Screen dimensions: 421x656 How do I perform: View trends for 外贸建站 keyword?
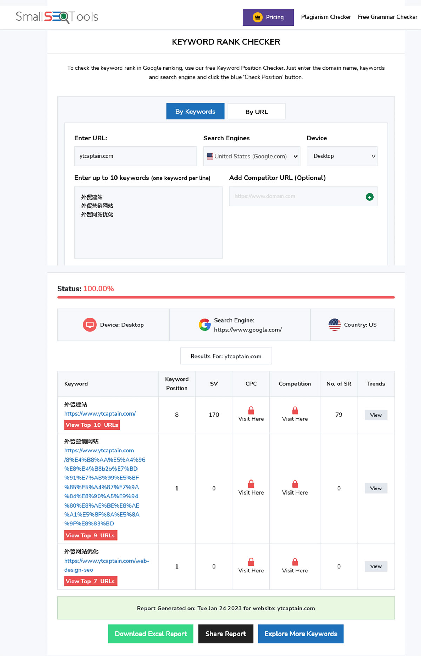point(376,415)
